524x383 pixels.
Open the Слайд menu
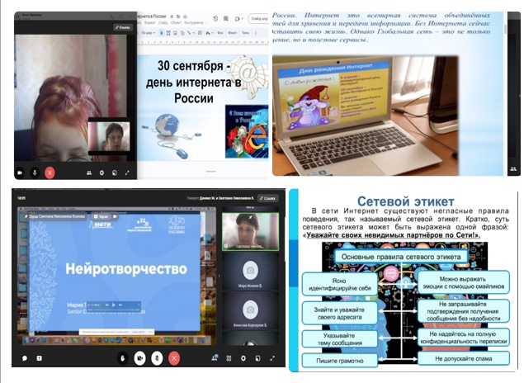point(163,23)
